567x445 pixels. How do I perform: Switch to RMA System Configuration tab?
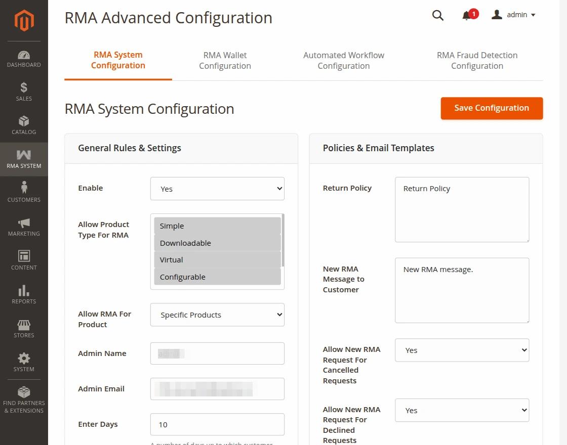click(118, 60)
